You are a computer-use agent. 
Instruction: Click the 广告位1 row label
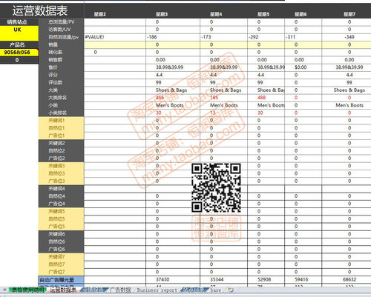[x=62, y=136]
